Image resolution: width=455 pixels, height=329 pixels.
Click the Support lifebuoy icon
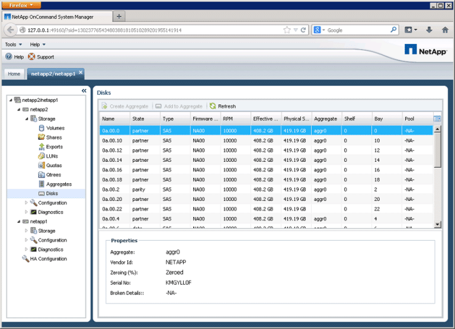(x=31, y=57)
